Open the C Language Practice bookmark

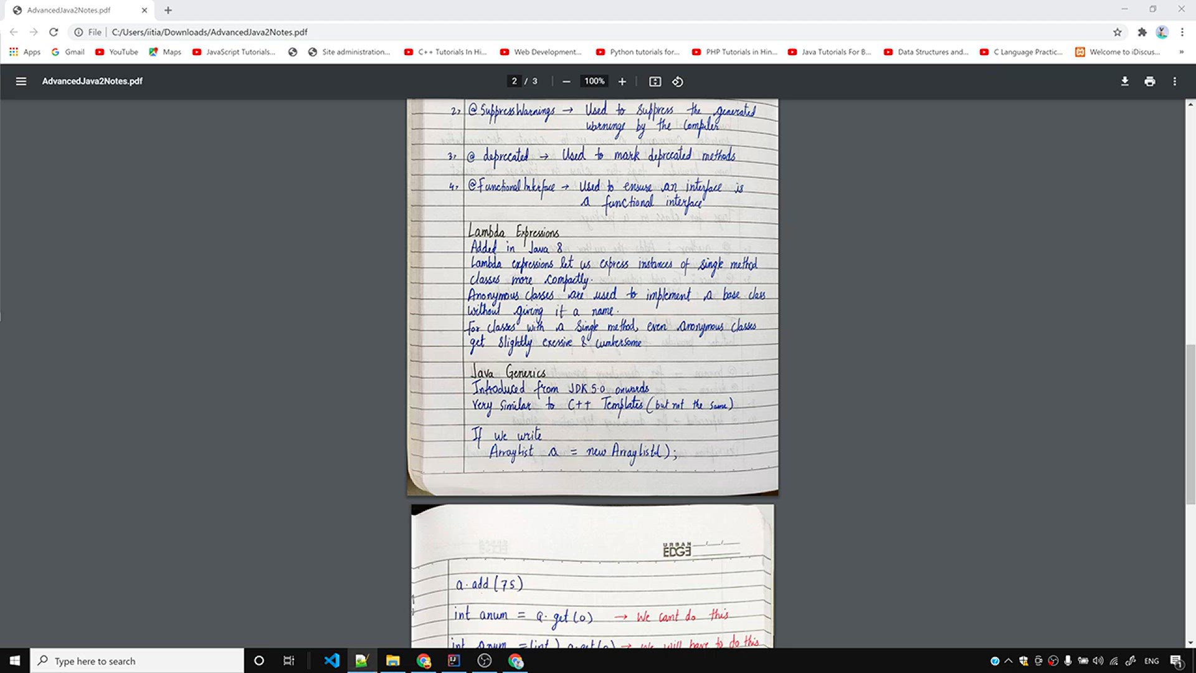[x=1022, y=52]
